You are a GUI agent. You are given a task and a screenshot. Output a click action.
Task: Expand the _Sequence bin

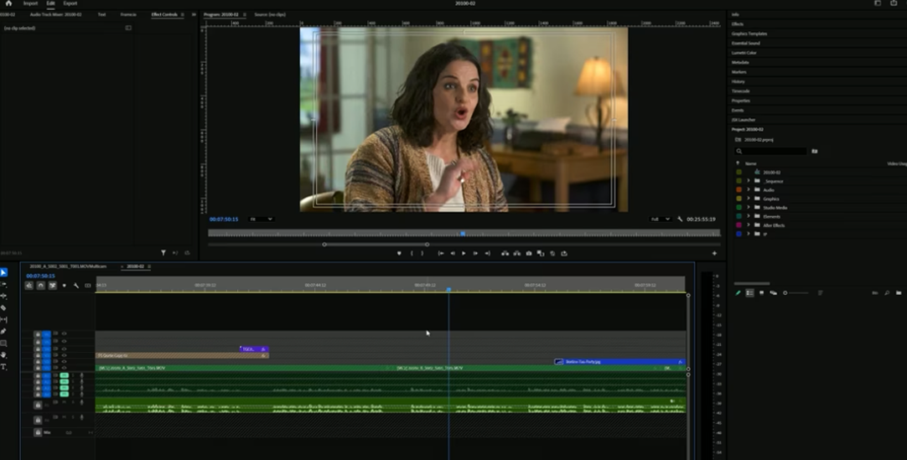tap(748, 181)
